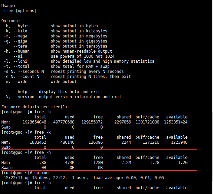
Task: Click the "-k, --kilo" option flag
Action: click(x=15, y=31)
